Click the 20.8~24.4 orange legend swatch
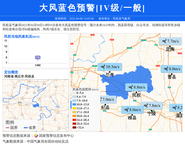The height and width of the screenshot is (145, 185). click(74, 116)
